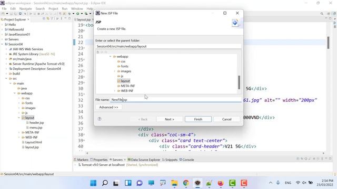337x189 pixels.
Task: Select the layout.jsp editor tab
Action: [x=84, y=19]
